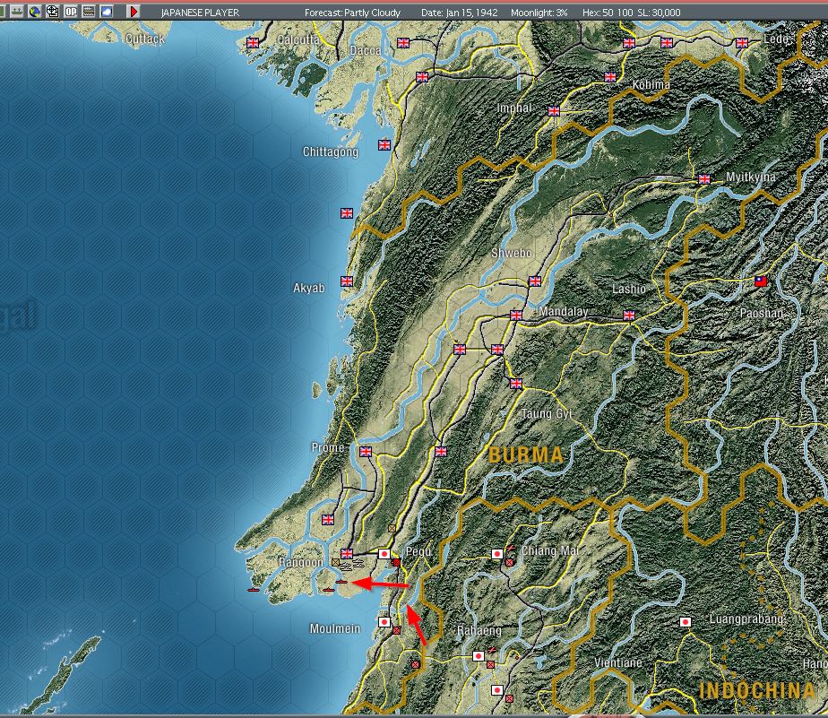Screen dimensions: 828x718
Task: Click the Japanese flag at Moulmein
Action: 384,622
